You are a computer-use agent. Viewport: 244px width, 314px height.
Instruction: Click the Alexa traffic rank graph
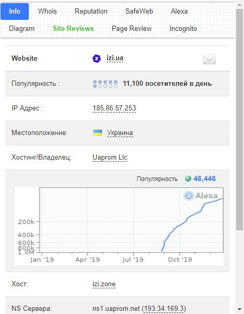click(x=119, y=226)
